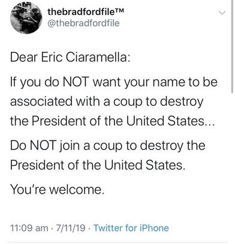Expand the tweet options chevron menu
Screen dimensions: 235x244
pyautogui.click(x=222, y=13)
